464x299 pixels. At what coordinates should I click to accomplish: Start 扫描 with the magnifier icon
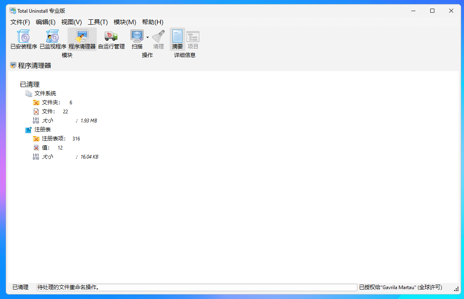point(137,39)
